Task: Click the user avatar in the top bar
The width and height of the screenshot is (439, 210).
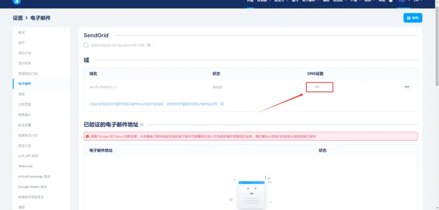Action: point(401,1)
